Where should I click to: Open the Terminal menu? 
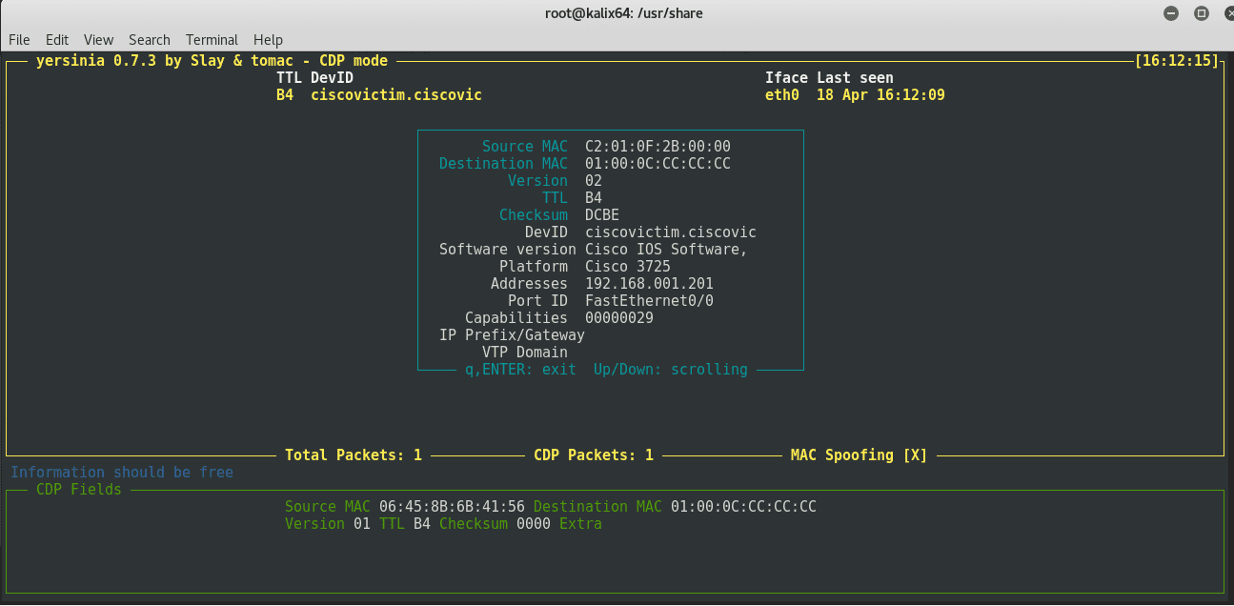pyautogui.click(x=212, y=40)
